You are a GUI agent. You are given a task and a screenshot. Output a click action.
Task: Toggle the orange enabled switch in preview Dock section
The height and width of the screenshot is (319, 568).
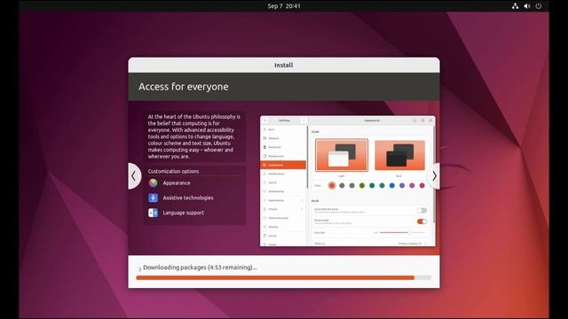point(422,222)
